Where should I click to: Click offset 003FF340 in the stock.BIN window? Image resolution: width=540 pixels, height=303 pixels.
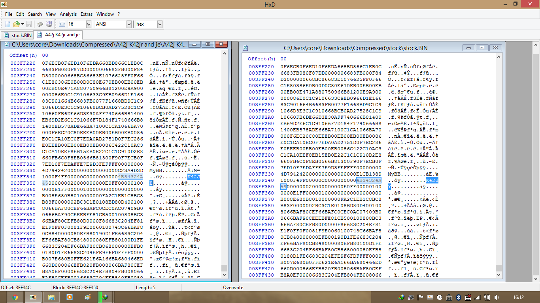coord(261,180)
